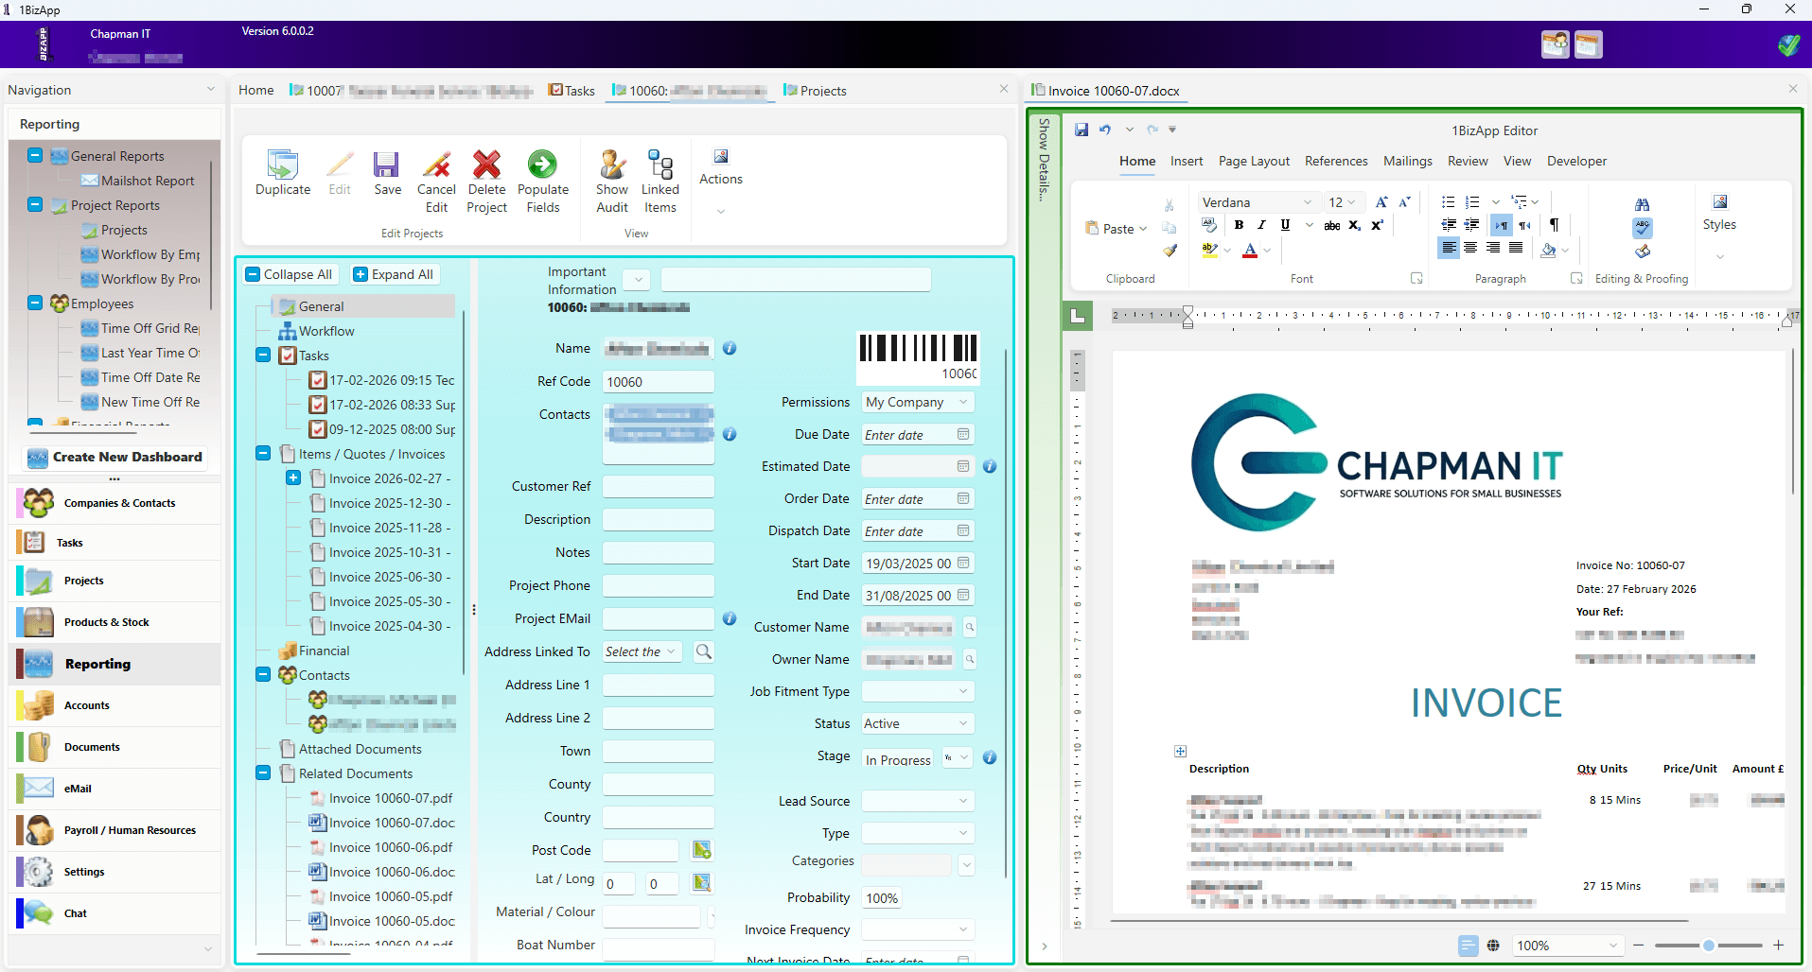
Task: Center align paragraph text
Action: 1470,248
